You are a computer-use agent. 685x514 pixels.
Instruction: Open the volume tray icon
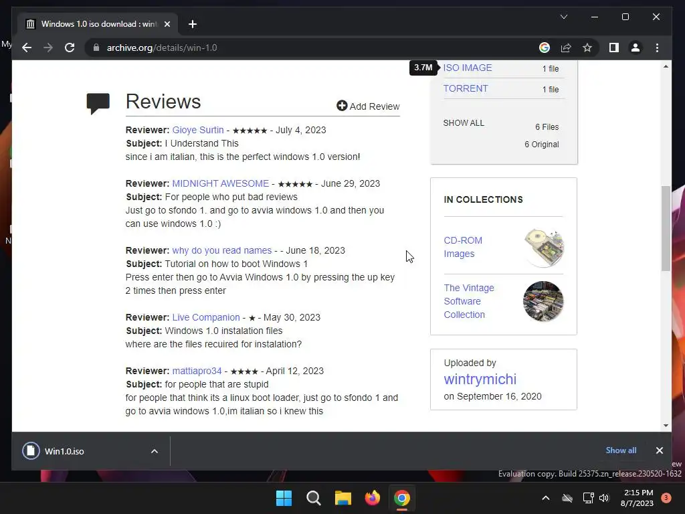click(604, 498)
